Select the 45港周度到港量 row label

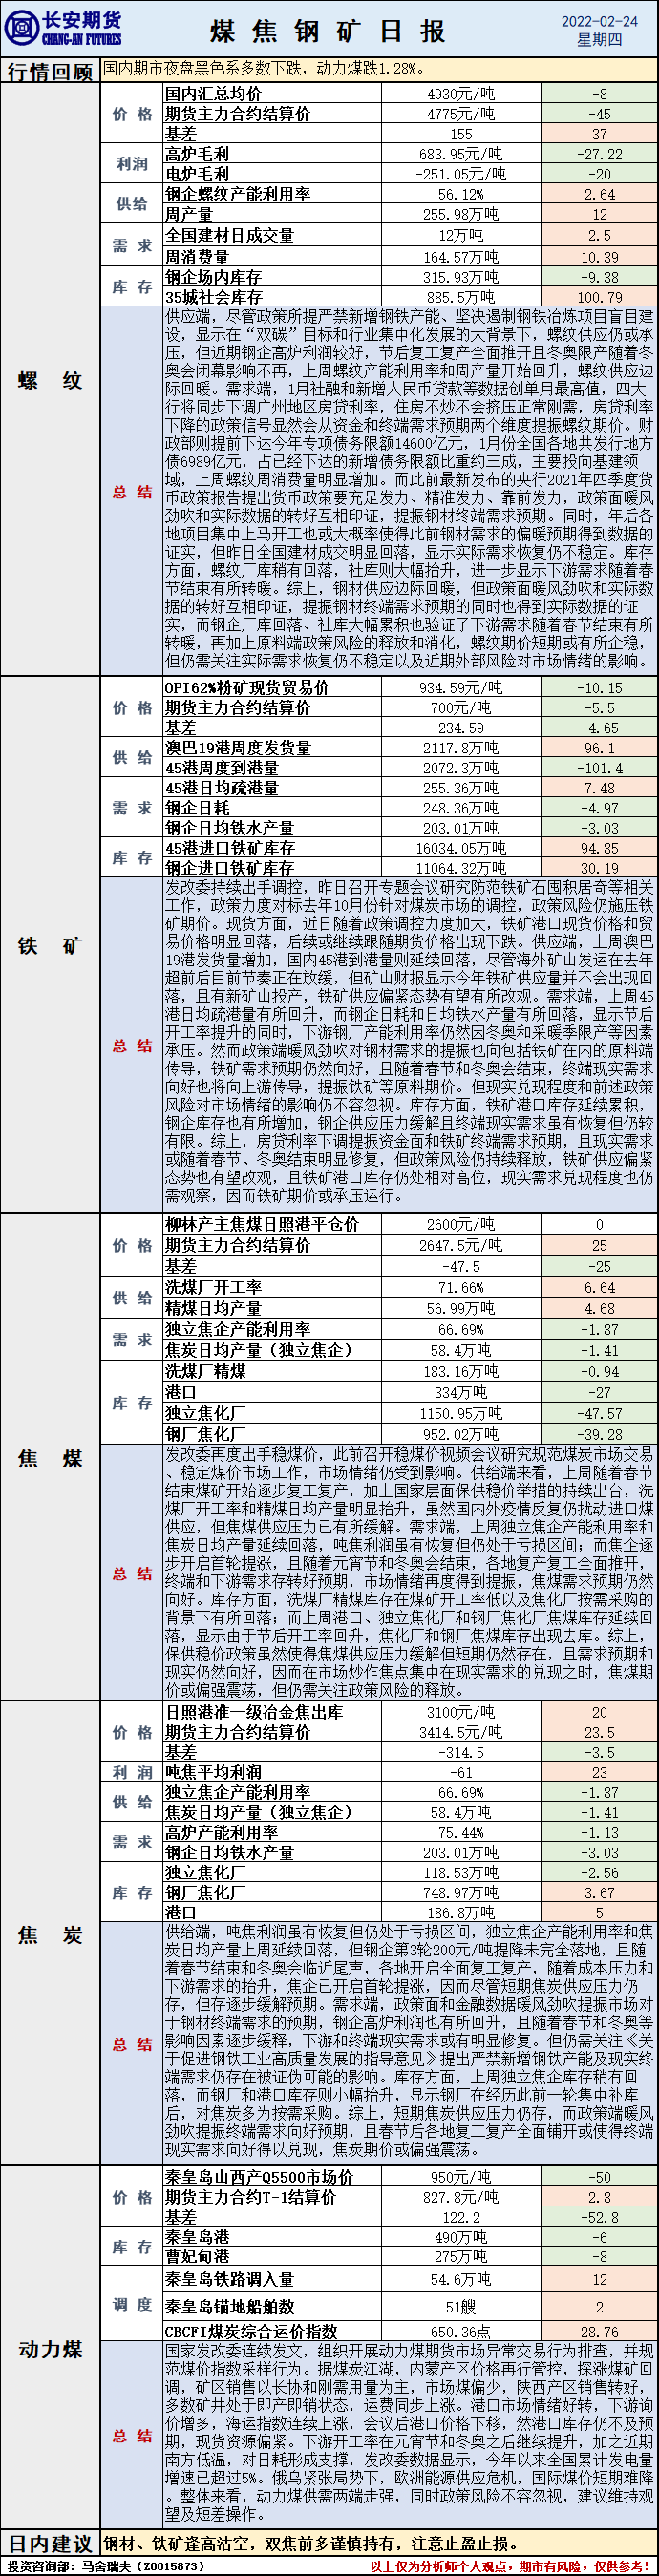pos(222,768)
